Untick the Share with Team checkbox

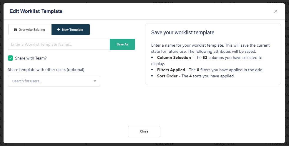11,58
